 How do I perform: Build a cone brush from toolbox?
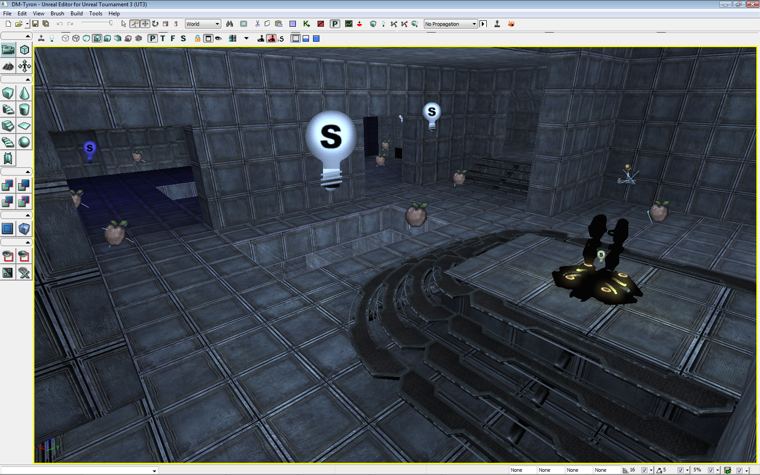coord(24,93)
